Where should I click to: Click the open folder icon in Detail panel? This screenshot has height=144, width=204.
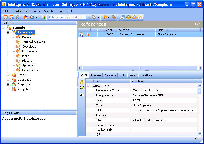pyautogui.click(x=82, y=88)
